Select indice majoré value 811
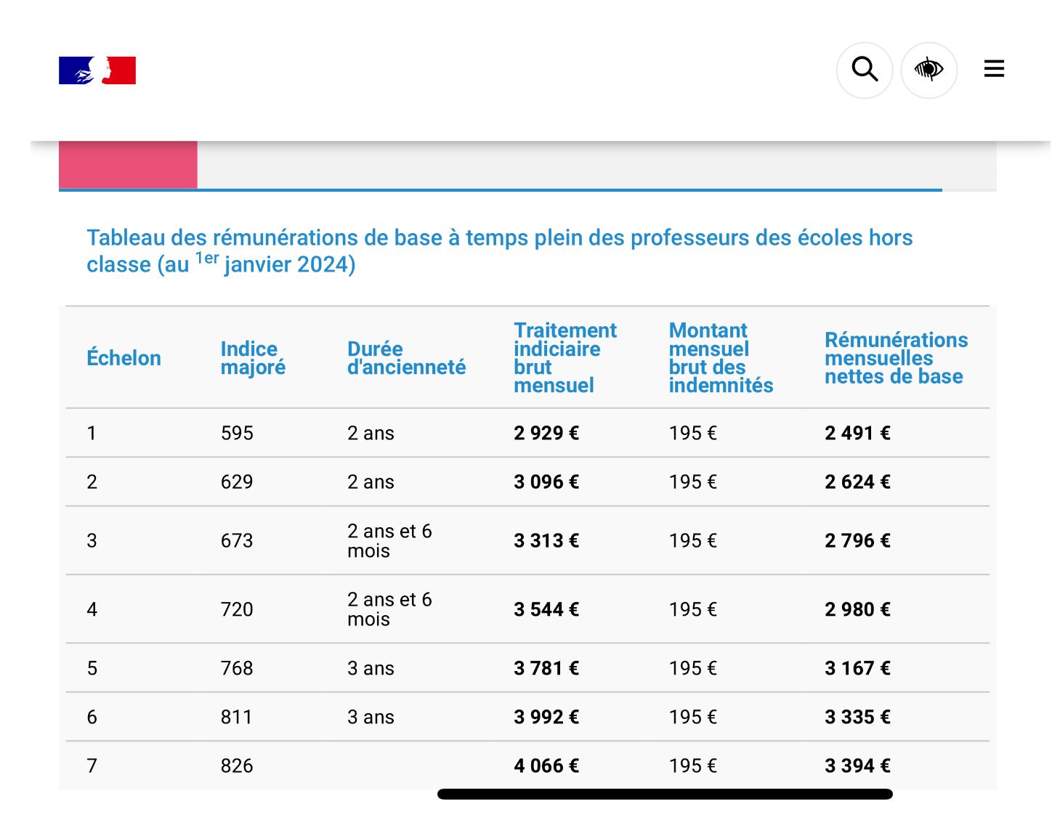Image resolution: width=1060 pixels, height=817 pixels. pyautogui.click(x=236, y=718)
